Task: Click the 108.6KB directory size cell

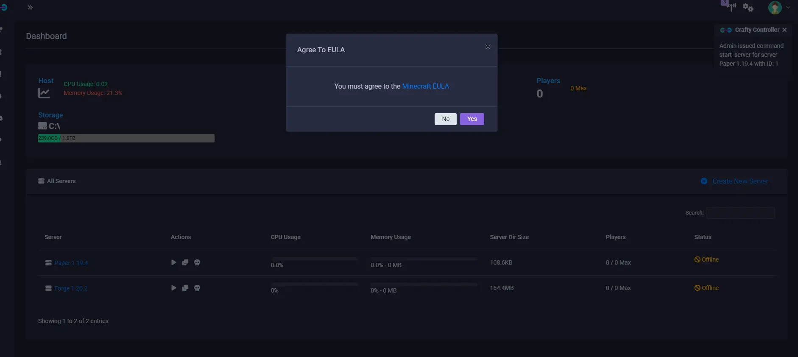Action: (x=501, y=262)
